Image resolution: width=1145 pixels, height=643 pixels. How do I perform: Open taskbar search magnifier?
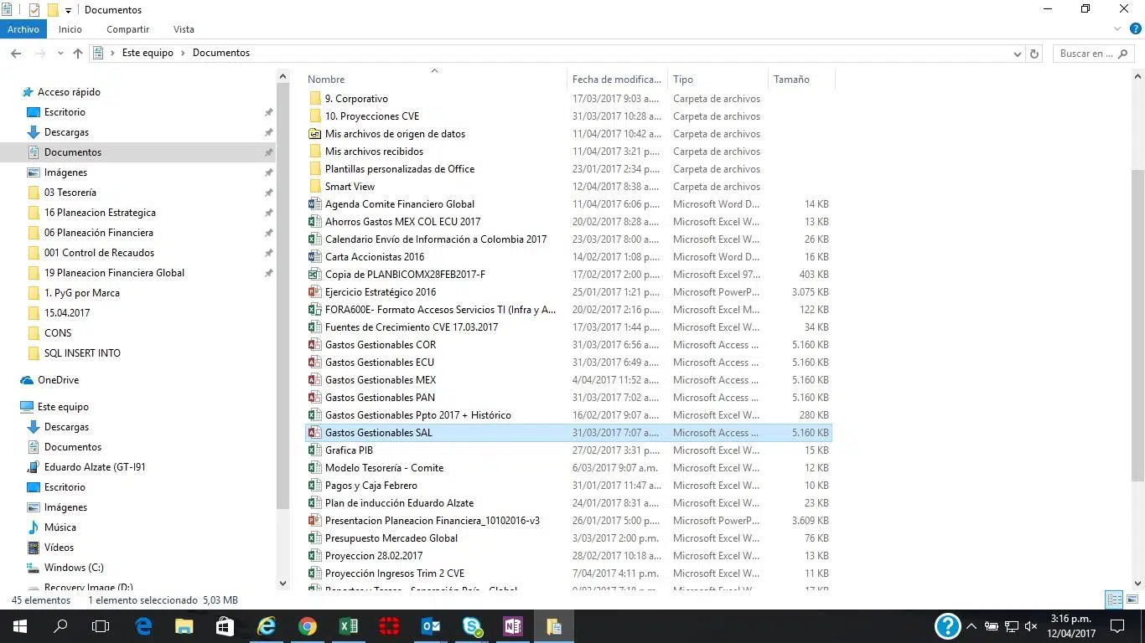(60, 626)
